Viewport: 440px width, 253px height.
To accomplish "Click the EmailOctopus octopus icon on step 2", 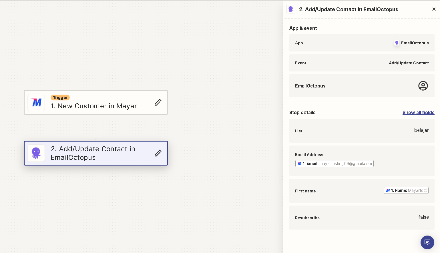I will (36, 153).
